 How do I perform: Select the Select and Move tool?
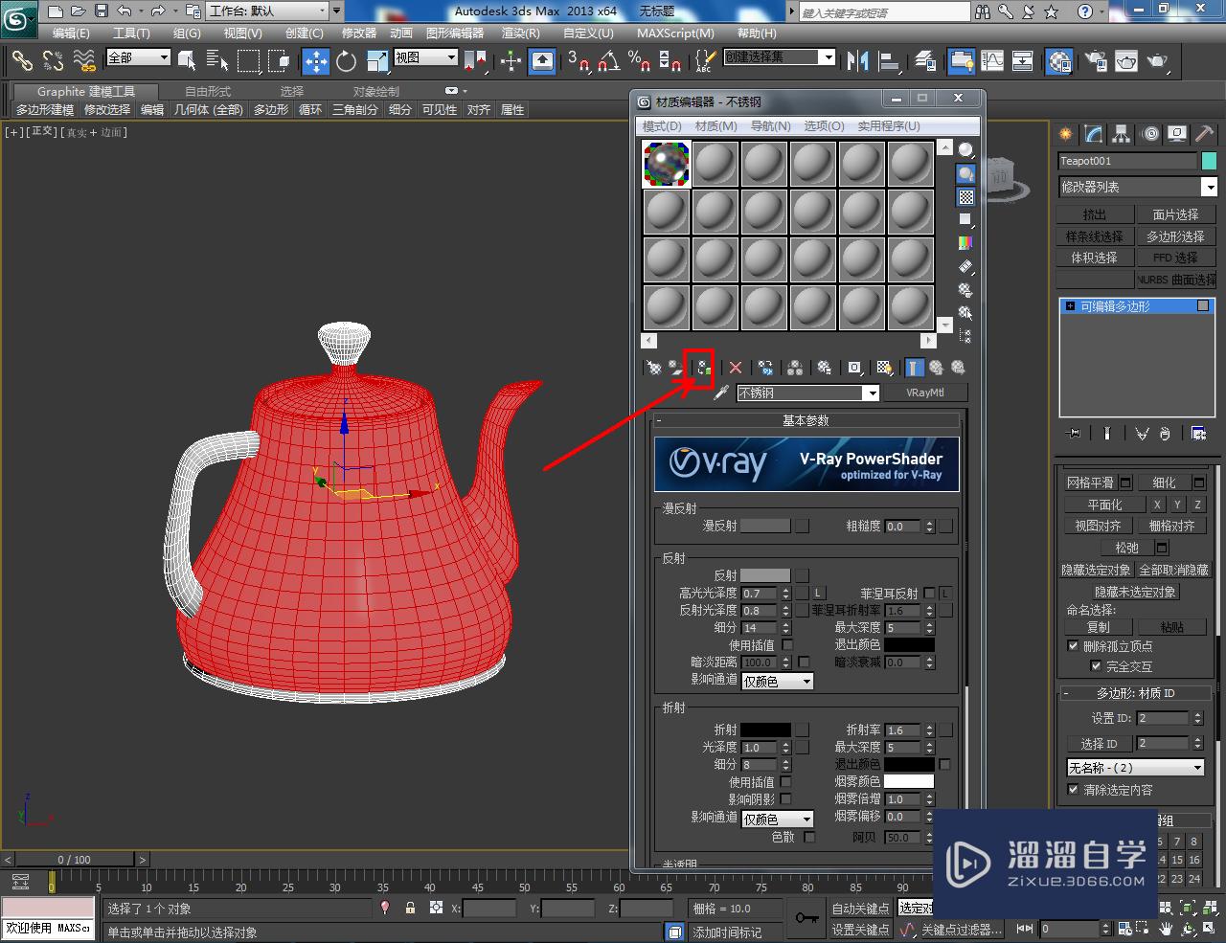[x=315, y=61]
